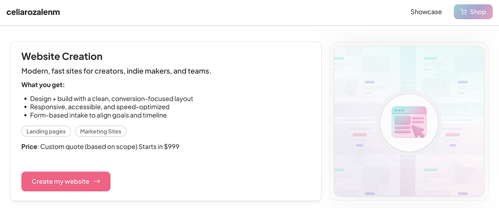This screenshot has height=208, width=499.
Task: Click the pink cursor pointer in the illustration
Action: pyautogui.click(x=418, y=131)
